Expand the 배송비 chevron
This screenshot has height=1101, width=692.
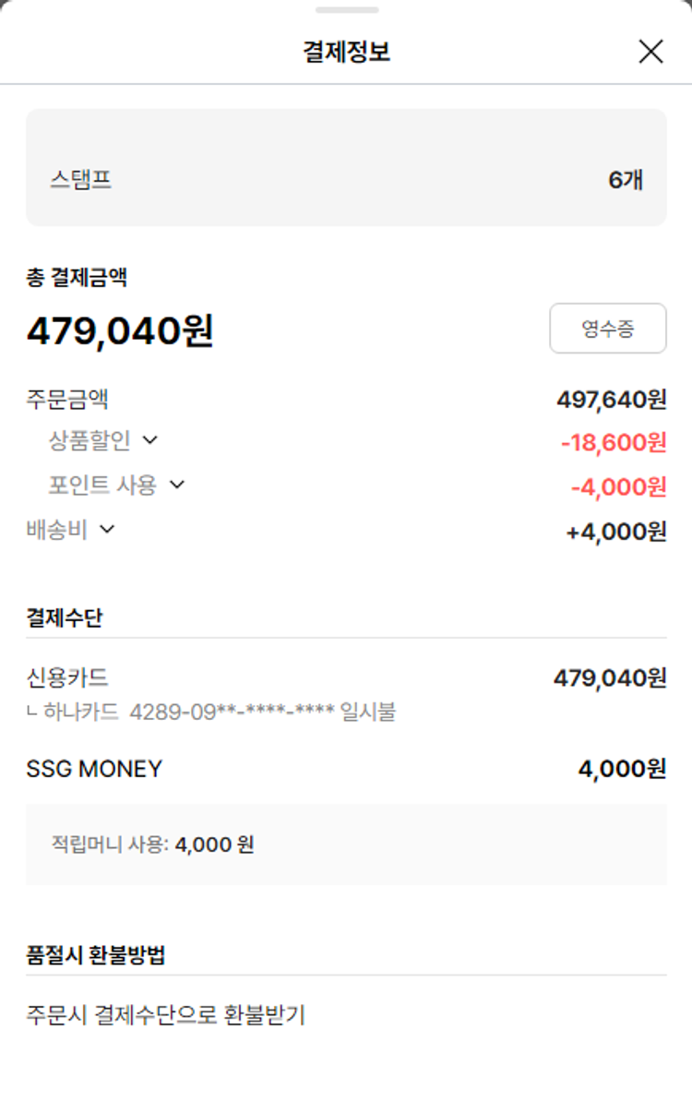pos(107,529)
